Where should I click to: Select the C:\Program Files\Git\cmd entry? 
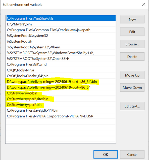61,65
